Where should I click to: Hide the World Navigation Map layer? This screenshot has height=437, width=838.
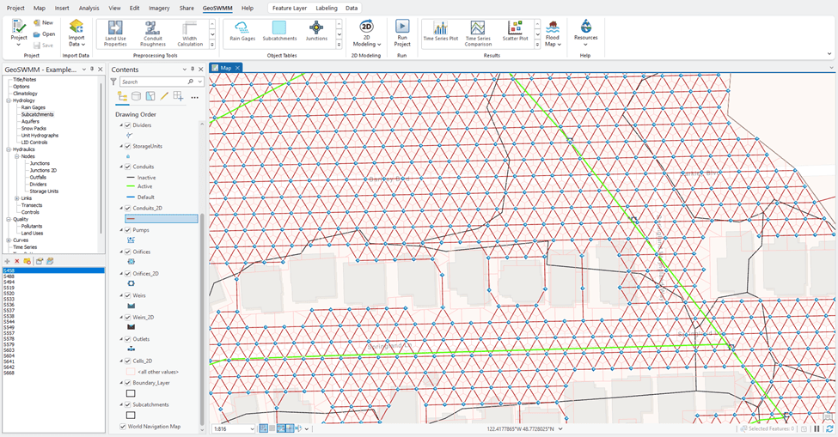tap(122, 426)
